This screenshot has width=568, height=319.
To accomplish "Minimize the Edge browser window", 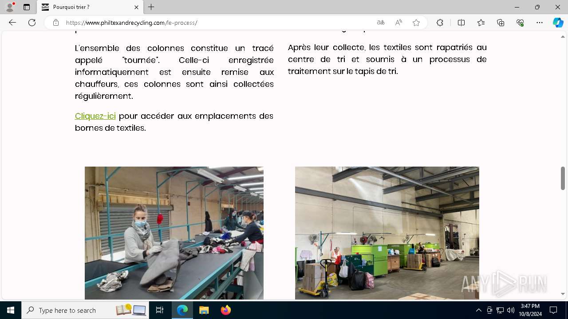I will [517, 7].
